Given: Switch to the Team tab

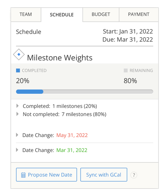Looking at the screenshot, I should (x=26, y=15).
